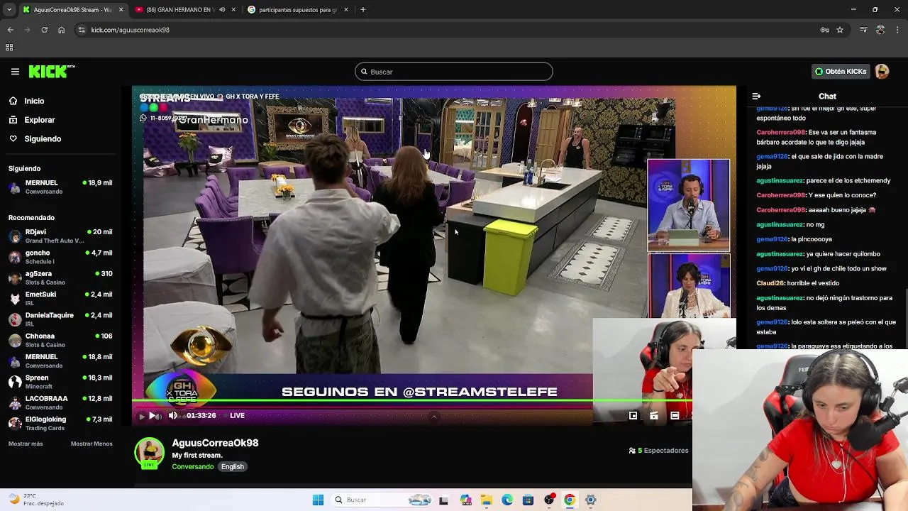The image size is (908, 511).
Task: Open the Chrome three-dot menu
Action: point(898,30)
